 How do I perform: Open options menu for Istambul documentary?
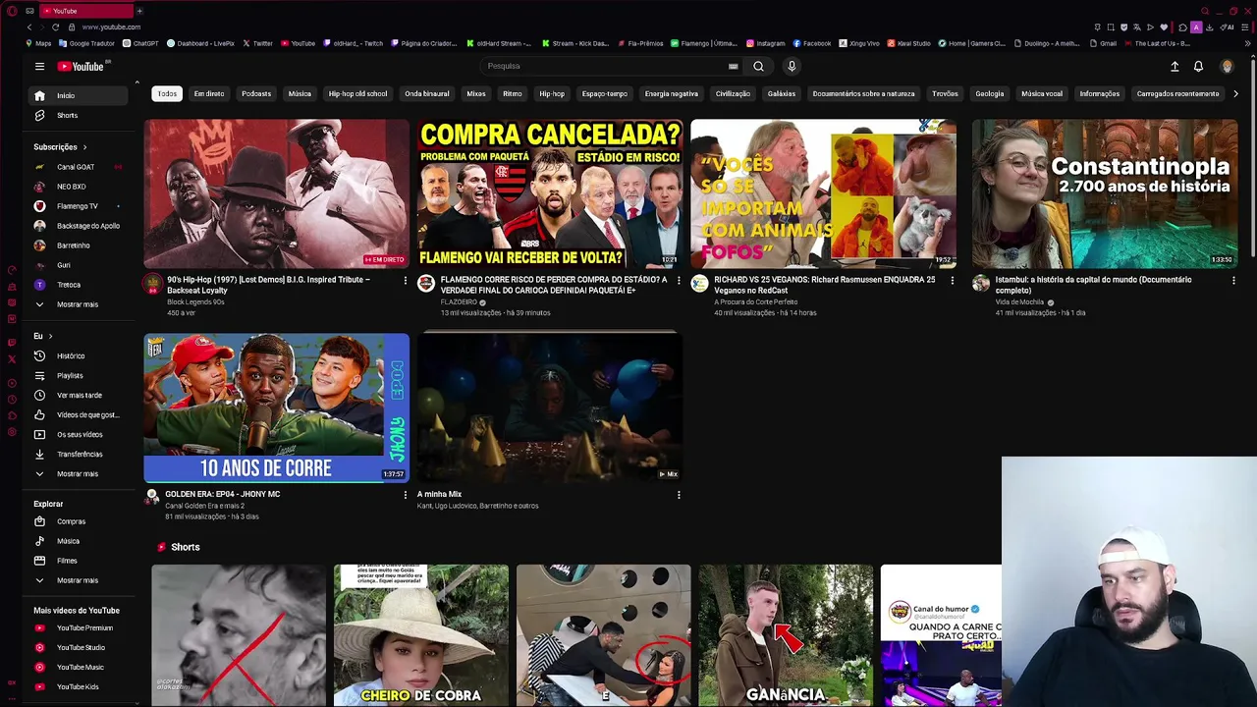(1233, 281)
